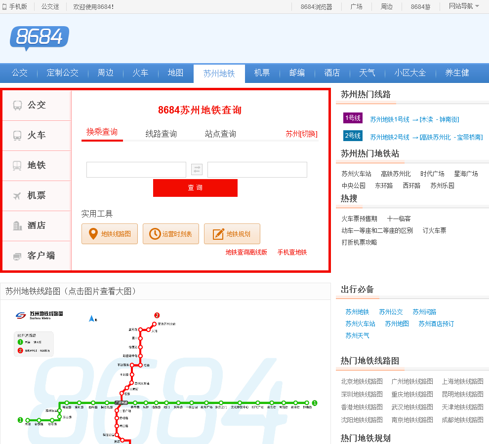Image resolution: width=489 pixels, height=444 pixels.
Task: Click the clock icon on 运营时刻表 button
Action: pos(155,234)
